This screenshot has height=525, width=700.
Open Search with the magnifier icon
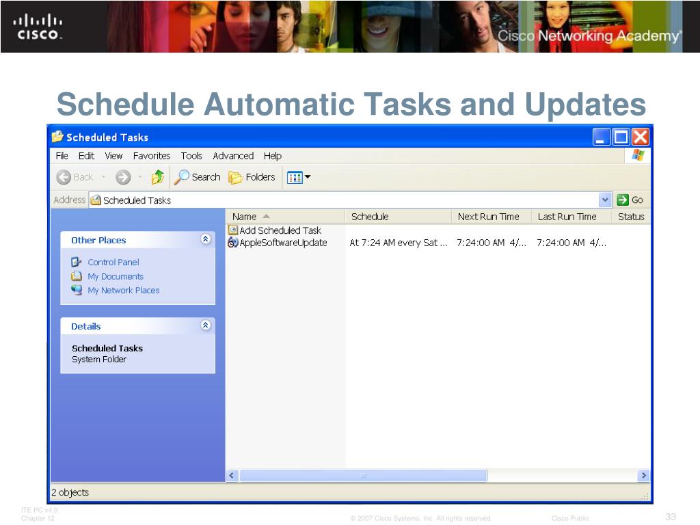point(182,178)
